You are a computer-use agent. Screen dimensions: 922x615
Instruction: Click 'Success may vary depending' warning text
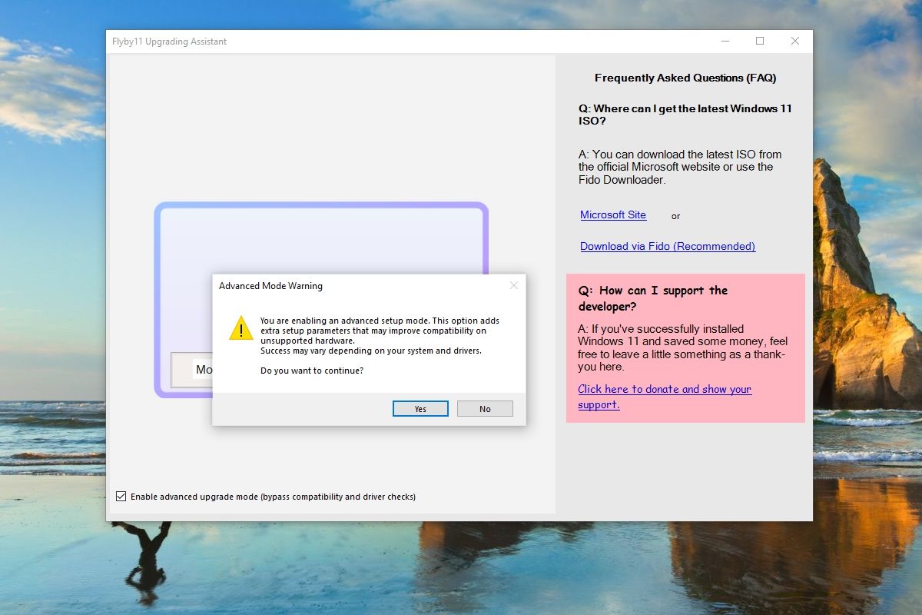tap(371, 351)
